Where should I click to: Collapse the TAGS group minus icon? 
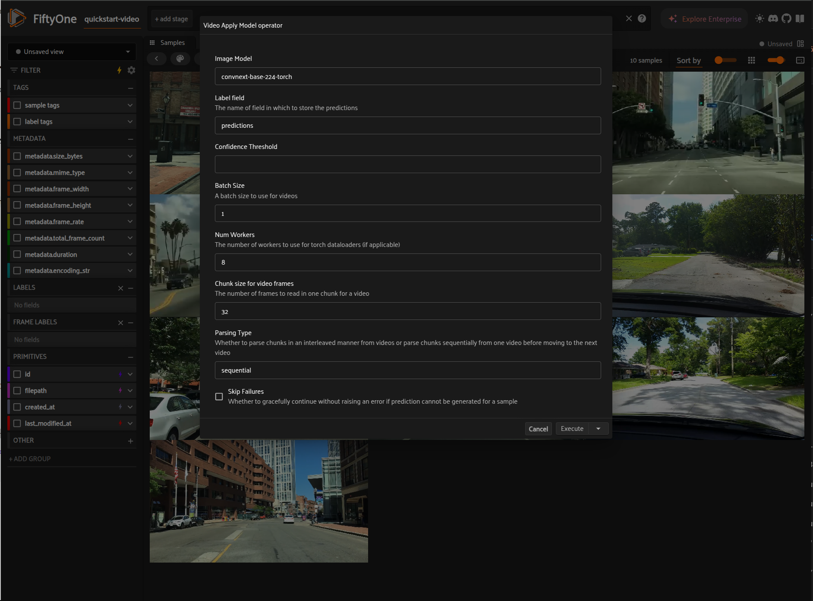click(x=130, y=88)
